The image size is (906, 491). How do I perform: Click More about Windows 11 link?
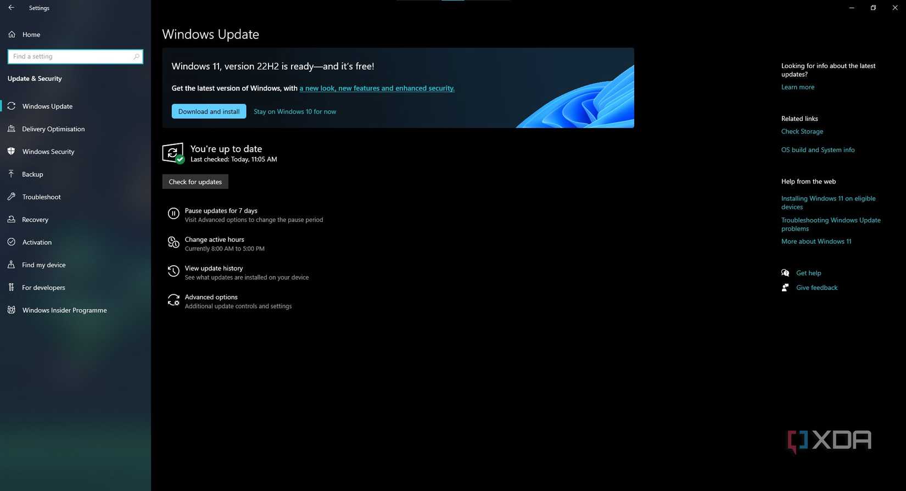(816, 242)
